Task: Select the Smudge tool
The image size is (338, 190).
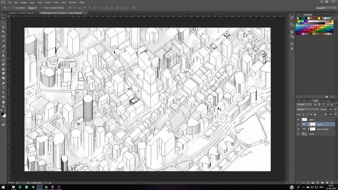Action: [x=3, y=74]
